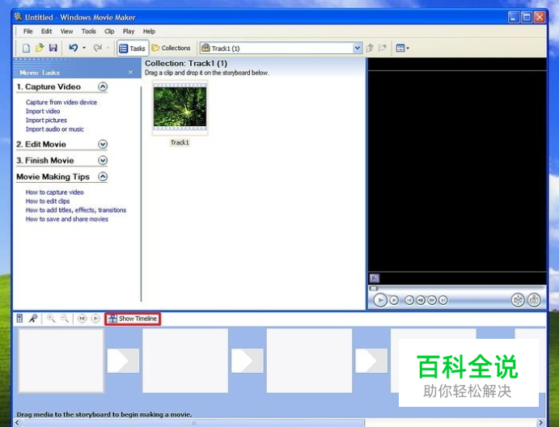
Task: Click the Import video link
Action: coord(43,112)
